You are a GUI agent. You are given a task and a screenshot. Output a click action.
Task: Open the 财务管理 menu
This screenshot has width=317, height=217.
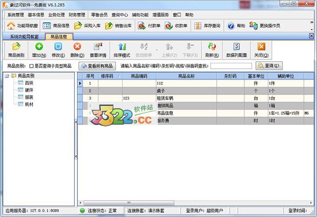point(77,15)
